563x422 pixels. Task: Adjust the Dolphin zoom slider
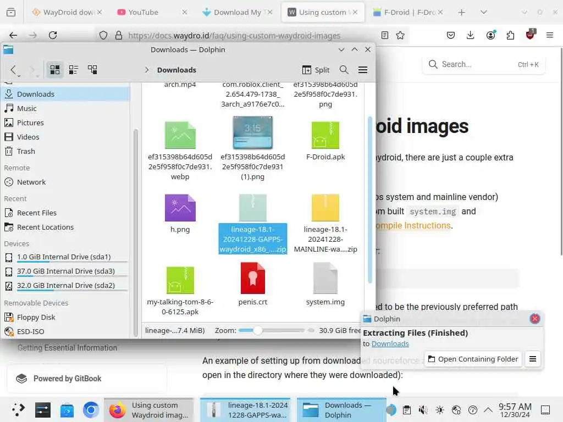(272, 330)
